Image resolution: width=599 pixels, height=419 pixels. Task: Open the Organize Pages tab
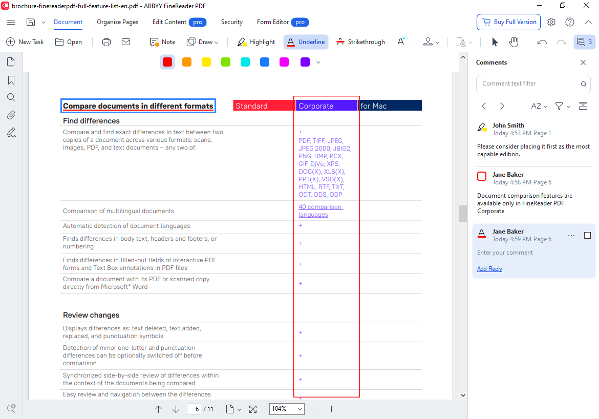(118, 22)
